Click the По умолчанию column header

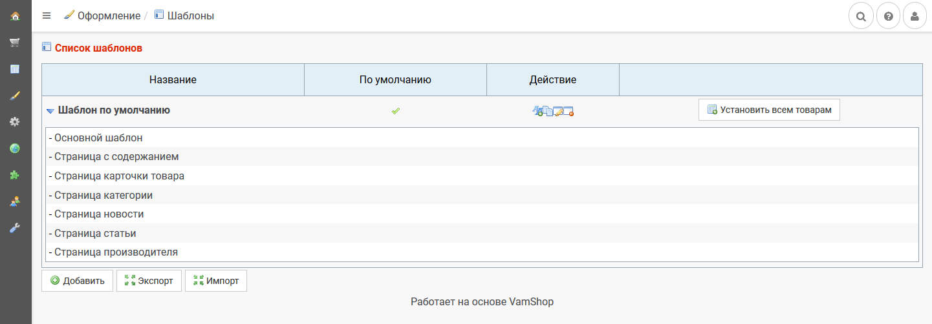pyautogui.click(x=395, y=80)
